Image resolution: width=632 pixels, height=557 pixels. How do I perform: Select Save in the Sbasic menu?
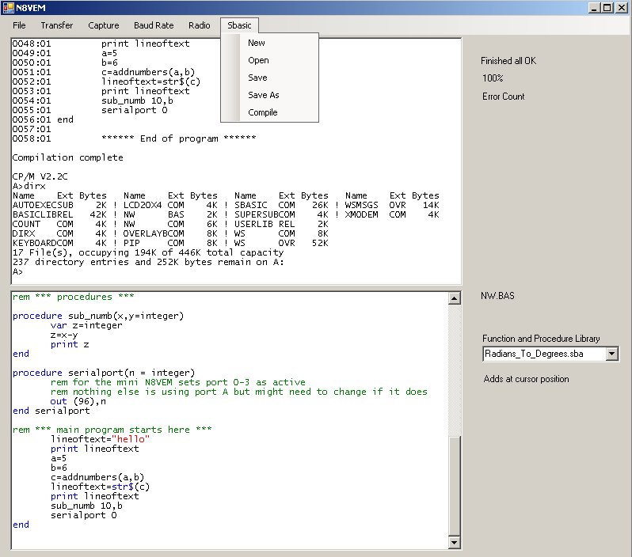tap(257, 78)
